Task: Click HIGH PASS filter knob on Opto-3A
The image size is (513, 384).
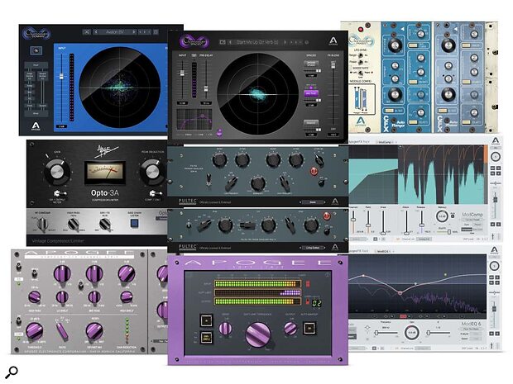Action: [x=74, y=225]
